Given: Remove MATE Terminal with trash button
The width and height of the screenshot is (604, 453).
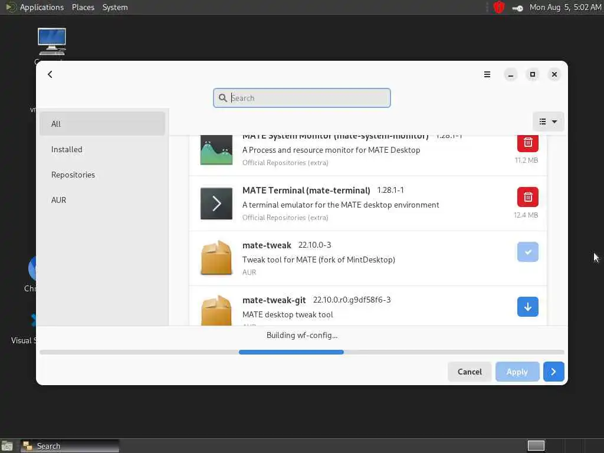Looking at the screenshot, I should 528,197.
